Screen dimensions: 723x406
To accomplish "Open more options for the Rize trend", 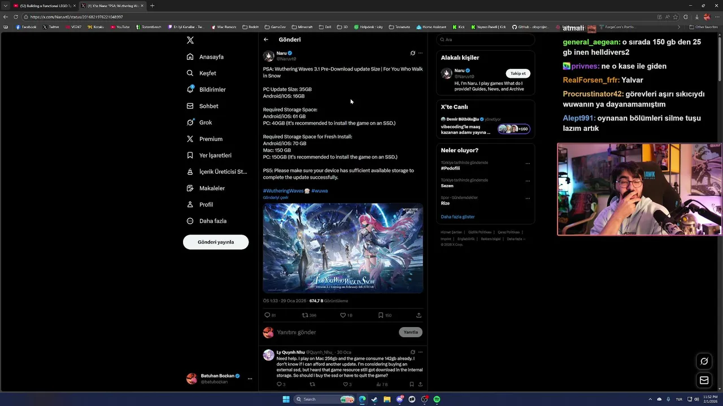I will tap(528, 198).
